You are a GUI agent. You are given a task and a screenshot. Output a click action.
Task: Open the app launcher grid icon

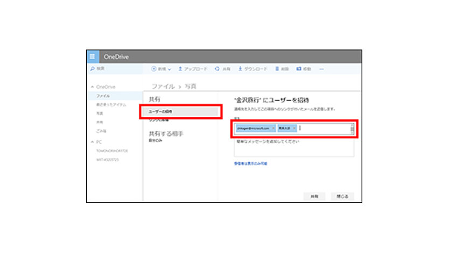tap(92, 57)
